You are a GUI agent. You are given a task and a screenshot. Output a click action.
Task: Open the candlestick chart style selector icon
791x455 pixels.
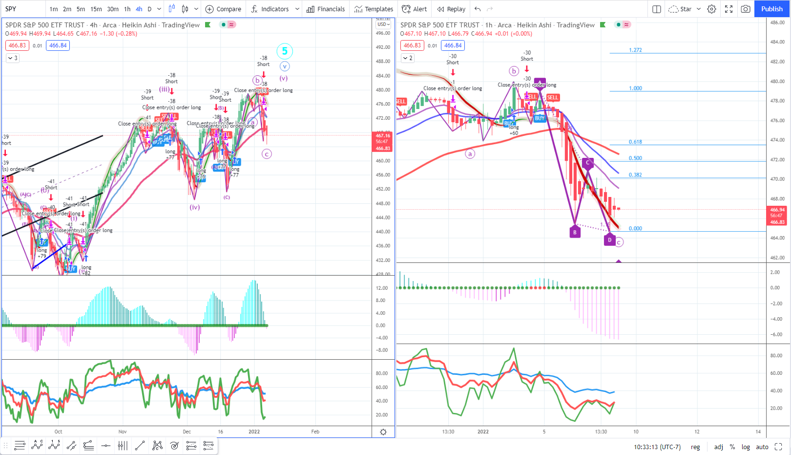185,9
